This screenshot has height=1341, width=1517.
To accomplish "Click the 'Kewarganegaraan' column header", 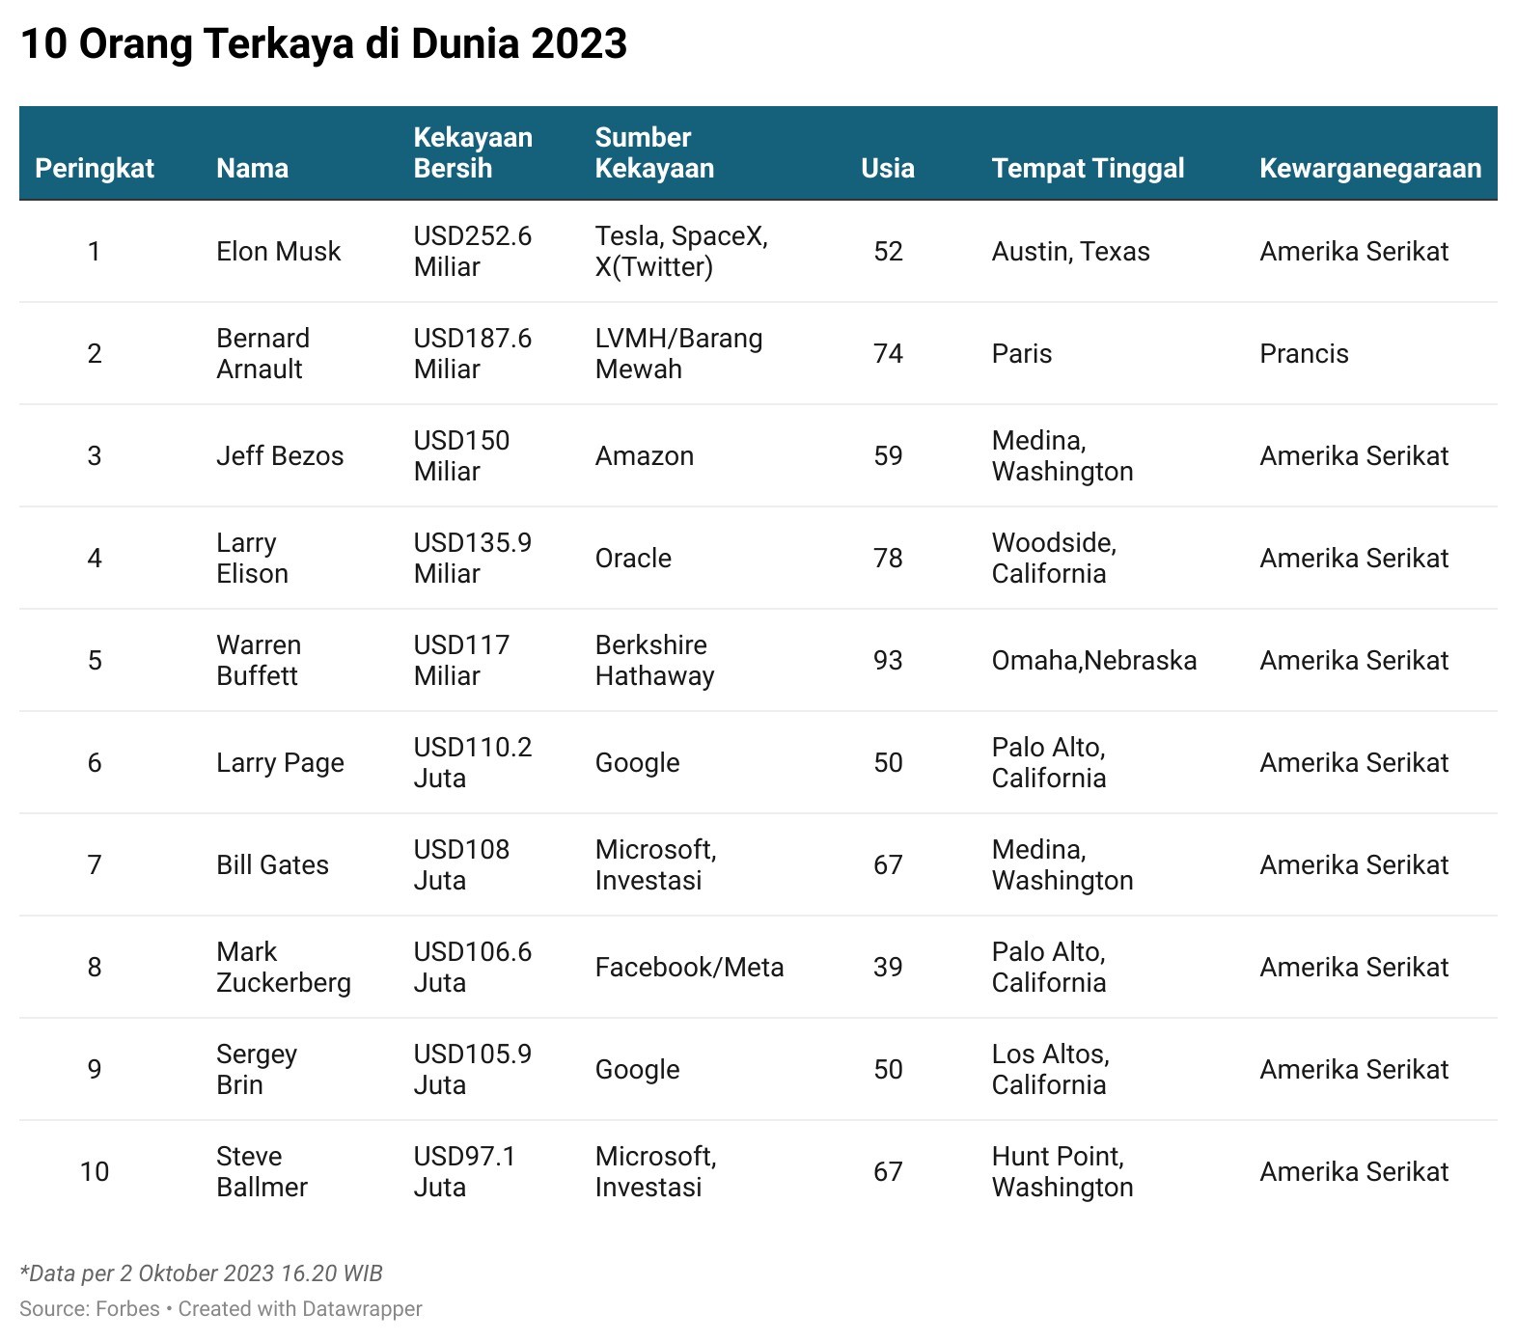I will pos(1370,169).
